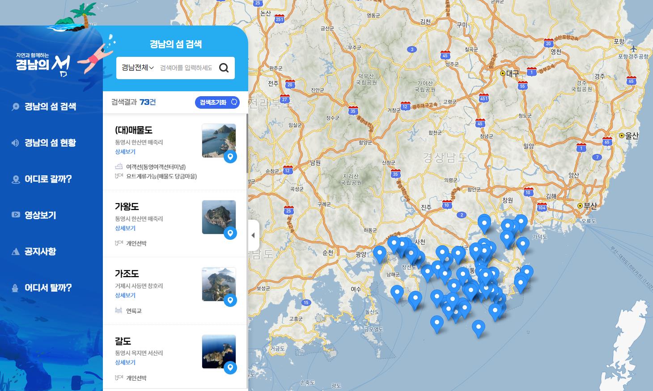653x391 pixels.
Task: Open the 가조도 thumbnail photo
Action: pyautogui.click(x=219, y=284)
